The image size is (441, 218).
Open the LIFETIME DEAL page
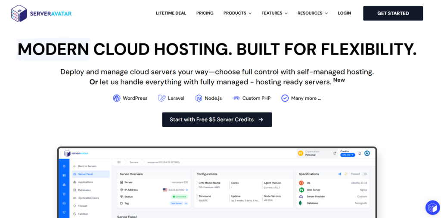pyautogui.click(x=171, y=13)
